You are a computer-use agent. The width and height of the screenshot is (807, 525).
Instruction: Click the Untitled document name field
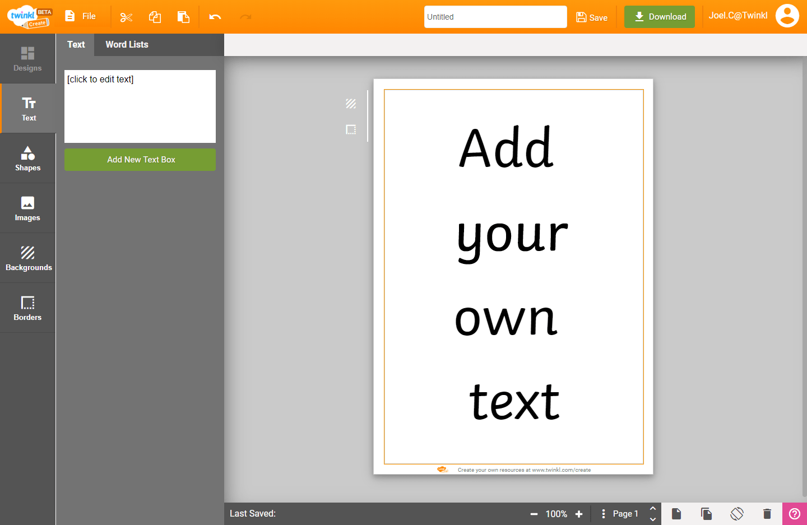495,17
